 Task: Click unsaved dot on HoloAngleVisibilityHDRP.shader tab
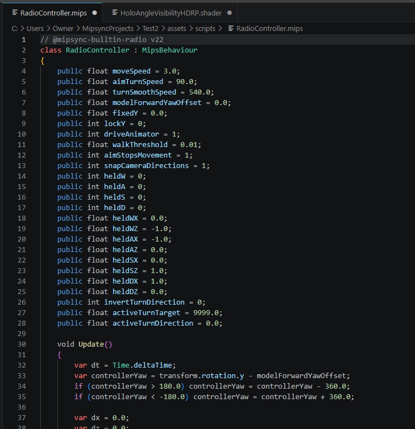click(x=230, y=13)
